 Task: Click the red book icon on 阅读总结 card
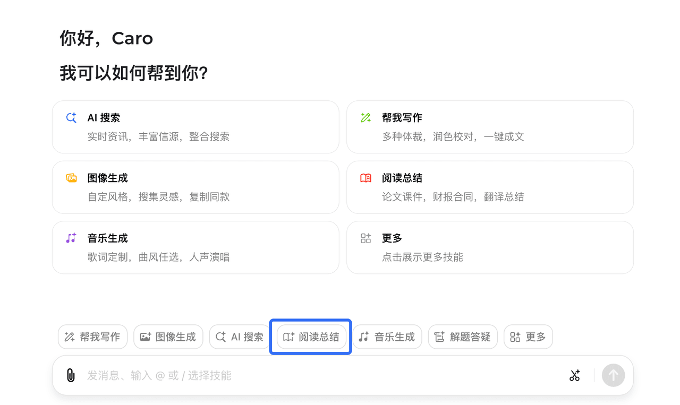[x=365, y=178]
